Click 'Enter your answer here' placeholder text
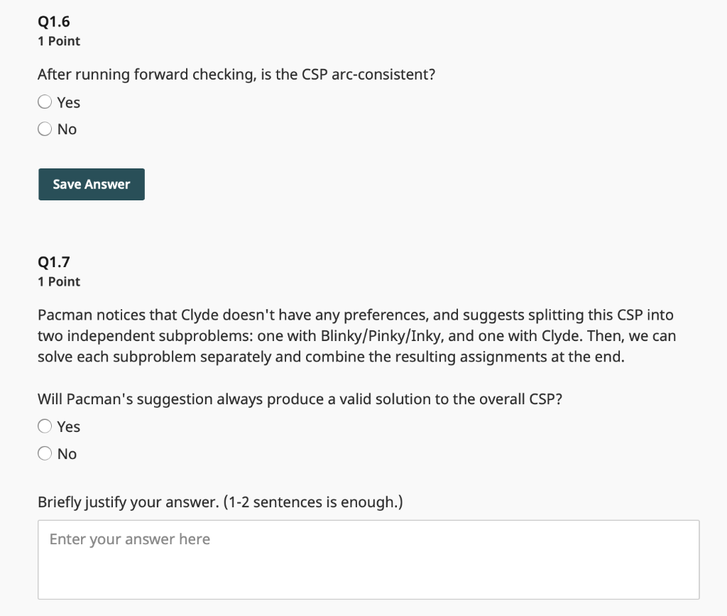727x616 pixels. click(x=130, y=539)
